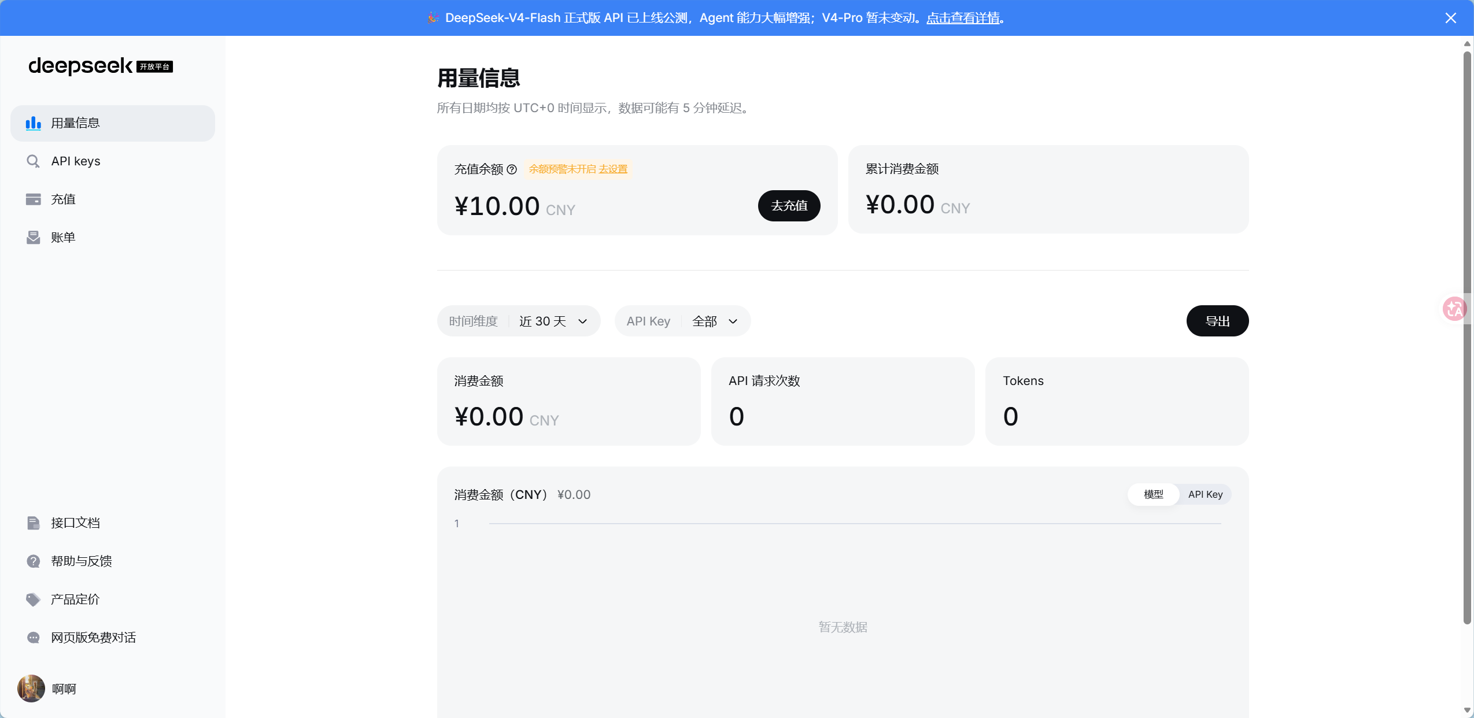
Task: Open the 用量信息 sidebar page
Action: click(113, 123)
